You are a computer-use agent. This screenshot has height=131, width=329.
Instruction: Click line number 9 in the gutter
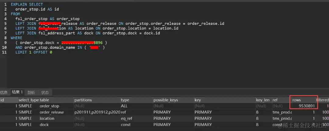pos(5,43)
